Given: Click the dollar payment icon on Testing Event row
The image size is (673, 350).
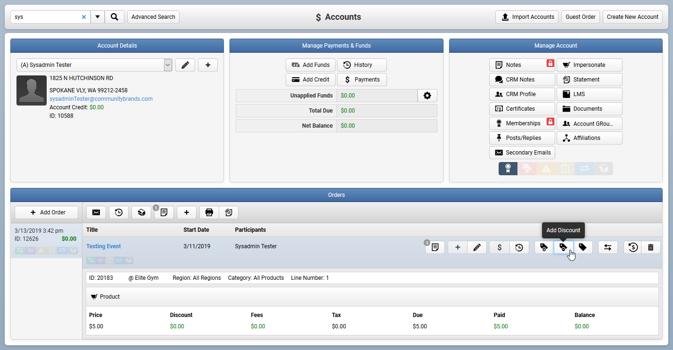Looking at the screenshot, I should tap(500, 247).
